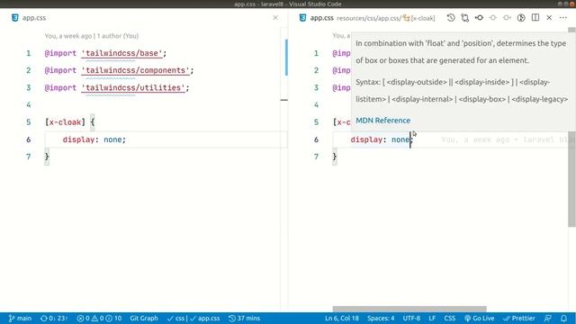Viewport: 576px width, 324px height.
Task: Click the 37 mins time tracker
Action: (x=244, y=318)
